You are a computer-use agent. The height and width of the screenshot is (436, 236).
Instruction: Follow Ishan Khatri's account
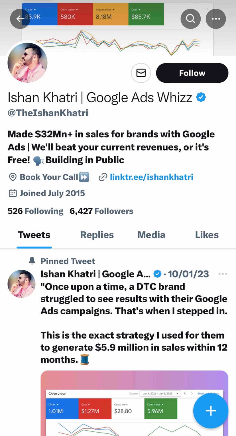(x=192, y=73)
